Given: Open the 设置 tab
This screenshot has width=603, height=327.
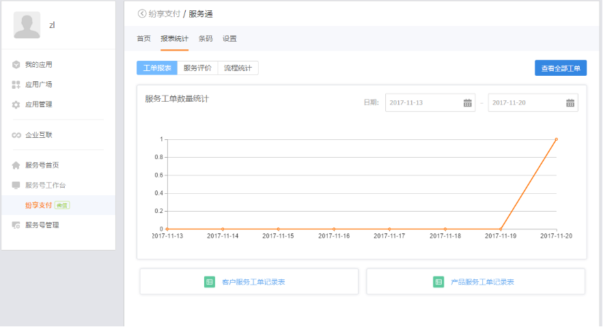Looking at the screenshot, I should 229,39.
